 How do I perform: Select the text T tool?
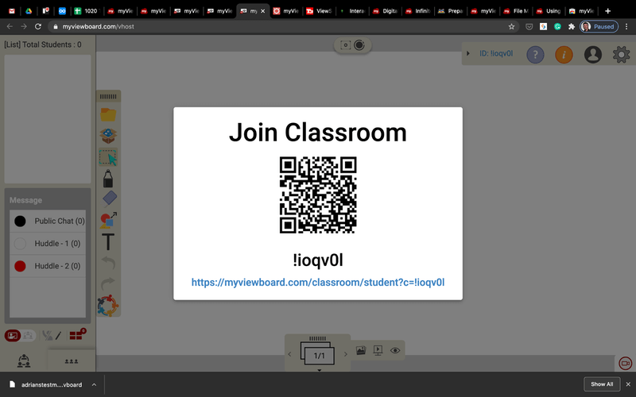pyautogui.click(x=108, y=241)
